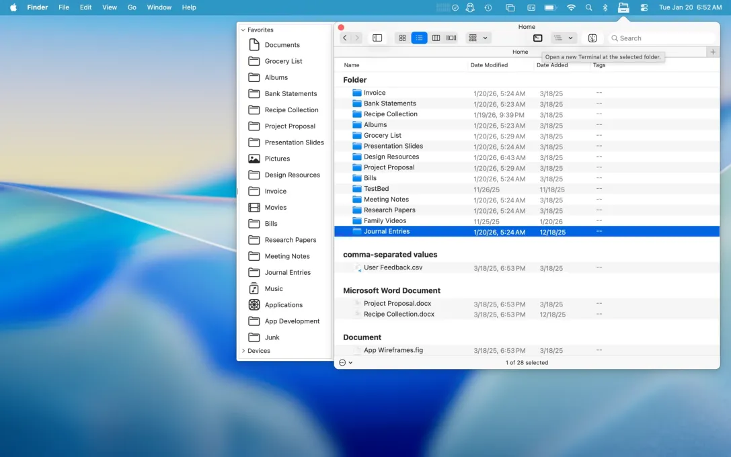
Task: Click the Finder face toolbar icon
Action: (592, 38)
